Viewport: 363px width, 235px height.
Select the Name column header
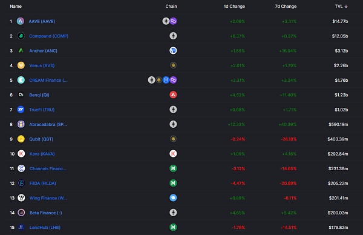[16, 6]
